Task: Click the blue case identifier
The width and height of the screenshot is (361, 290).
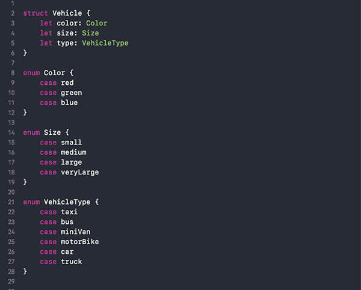Action: coord(69,103)
